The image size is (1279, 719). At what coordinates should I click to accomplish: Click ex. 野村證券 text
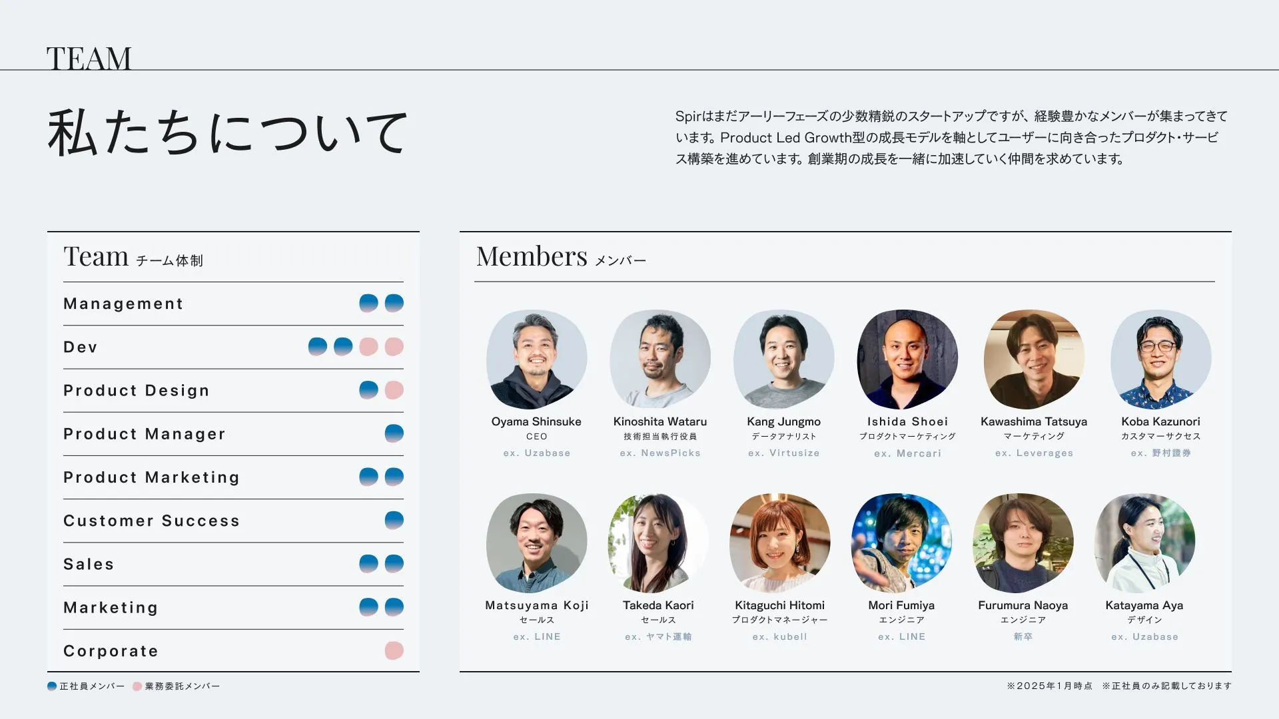click(x=1161, y=453)
